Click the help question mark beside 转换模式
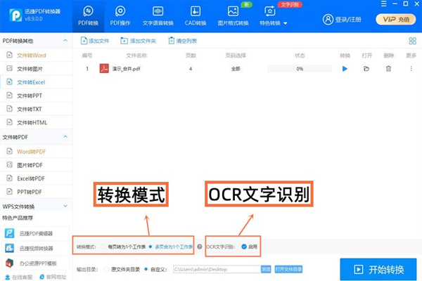Viewport: 422px width, 281px height. click(x=200, y=247)
